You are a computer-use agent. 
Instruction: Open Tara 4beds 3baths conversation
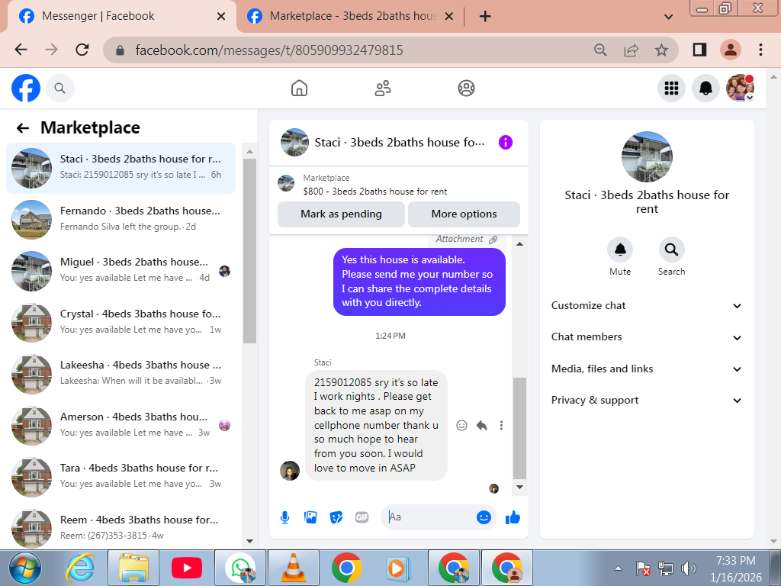(x=121, y=477)
